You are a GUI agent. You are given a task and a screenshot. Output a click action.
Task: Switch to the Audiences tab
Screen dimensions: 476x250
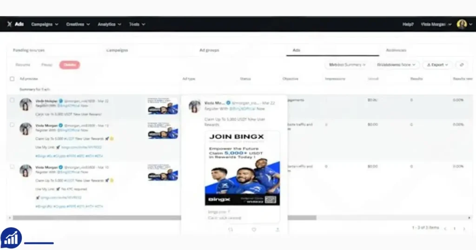click(396, 50)
